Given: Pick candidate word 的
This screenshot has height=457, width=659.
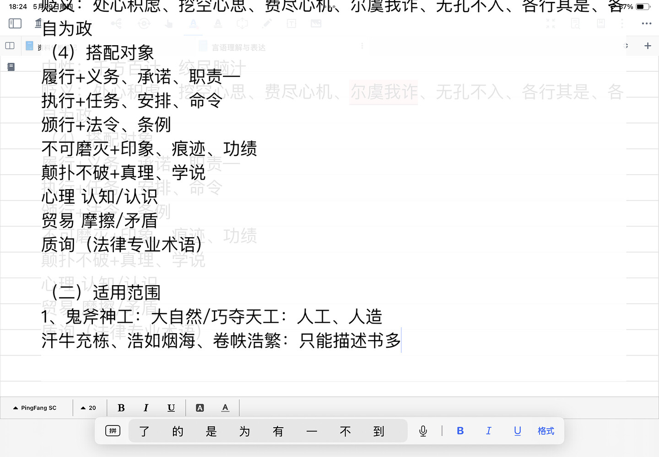Looking at the screenshot, I should 178,431.
